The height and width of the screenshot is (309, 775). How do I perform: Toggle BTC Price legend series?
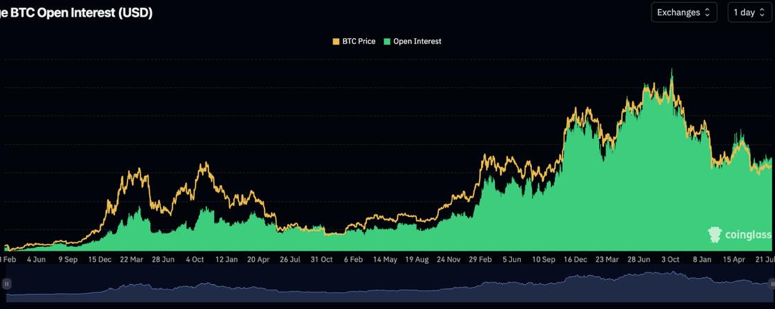[x=354, y=42]
